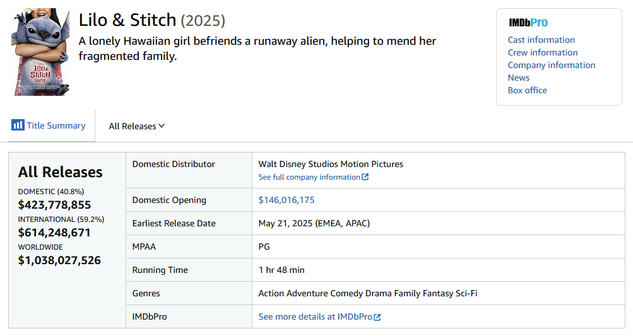Click the worldwide gross $1,038,027,526 figure
Image resolution: width=633 pixels, height=336 pixels.
tap(59, 260)
